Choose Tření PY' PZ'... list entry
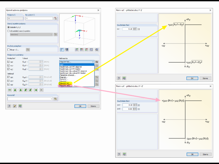The image size is (219, 164). pos(77,83)
